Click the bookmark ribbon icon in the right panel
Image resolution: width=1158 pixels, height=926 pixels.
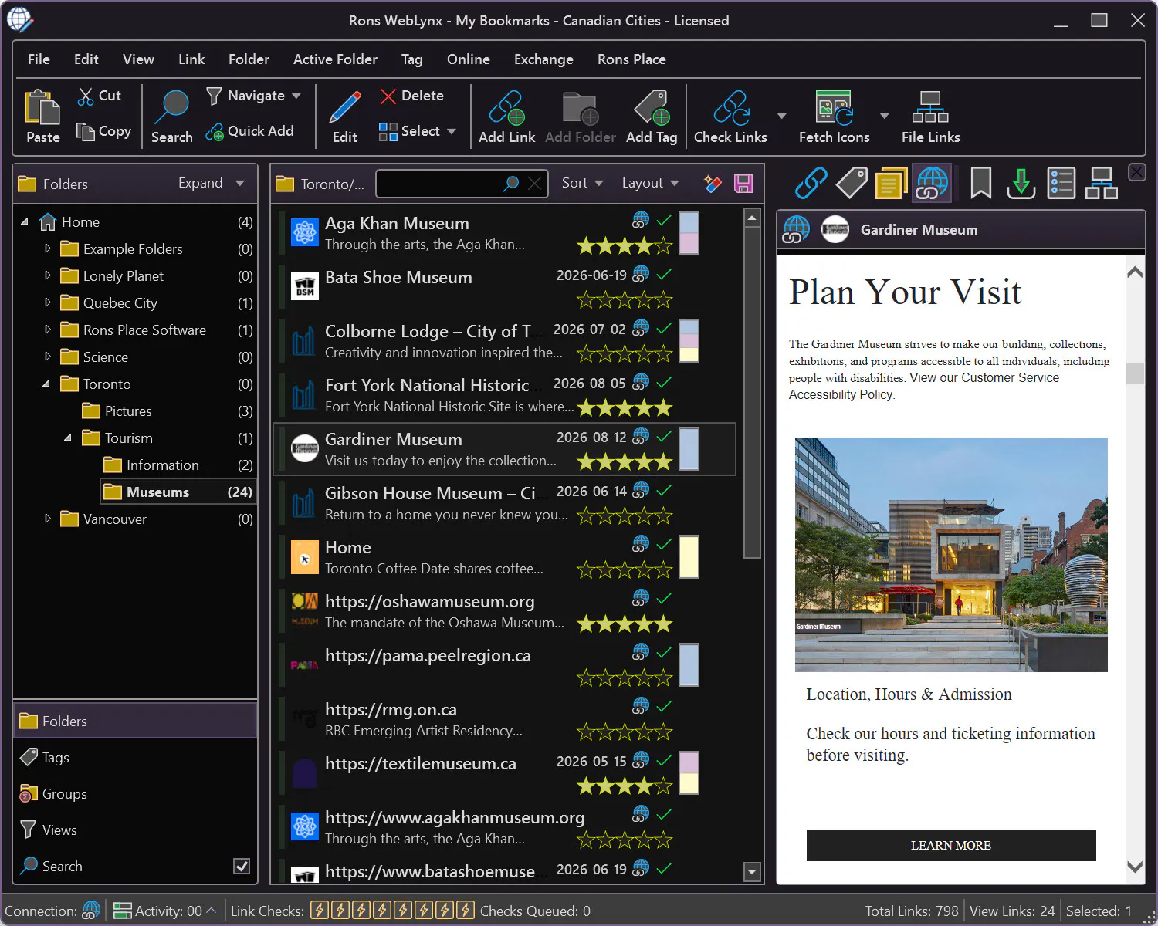pos(980,184)
